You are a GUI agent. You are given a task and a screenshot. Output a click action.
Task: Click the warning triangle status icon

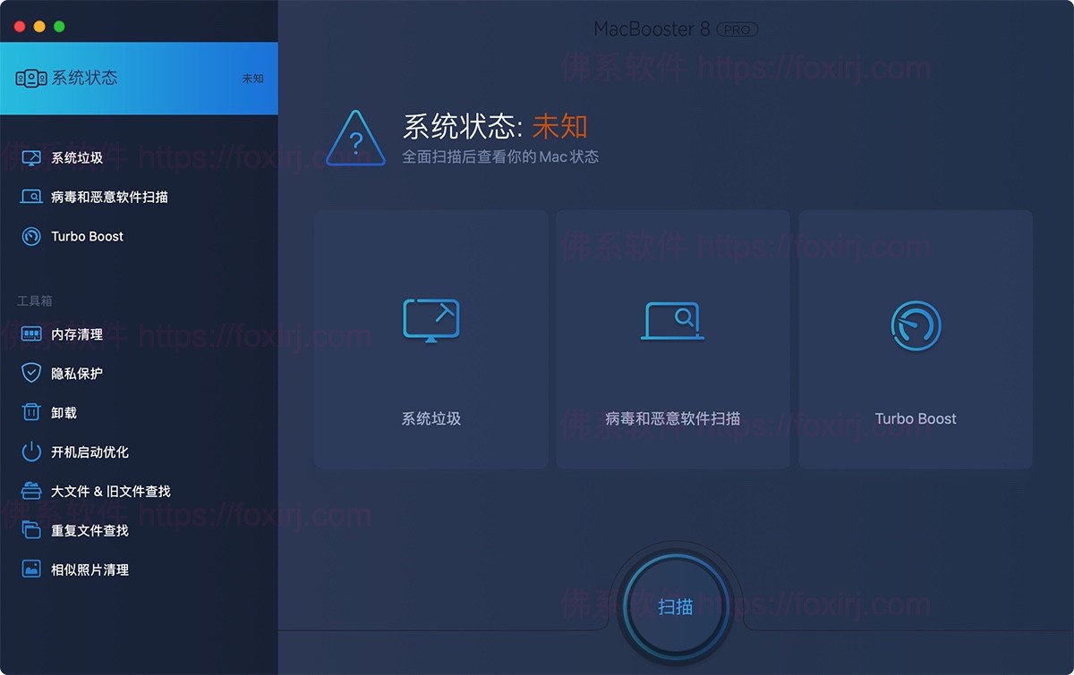pyautogui.click(x=355, y=140)
